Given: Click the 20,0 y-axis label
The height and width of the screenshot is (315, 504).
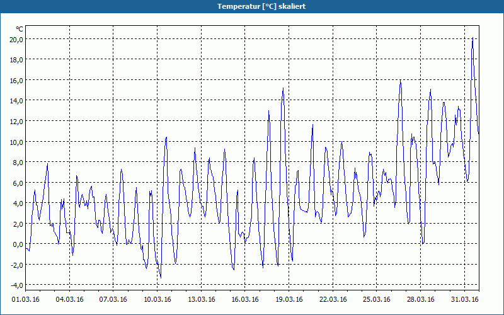Looking at the screenshot, I should pos(16,40).
